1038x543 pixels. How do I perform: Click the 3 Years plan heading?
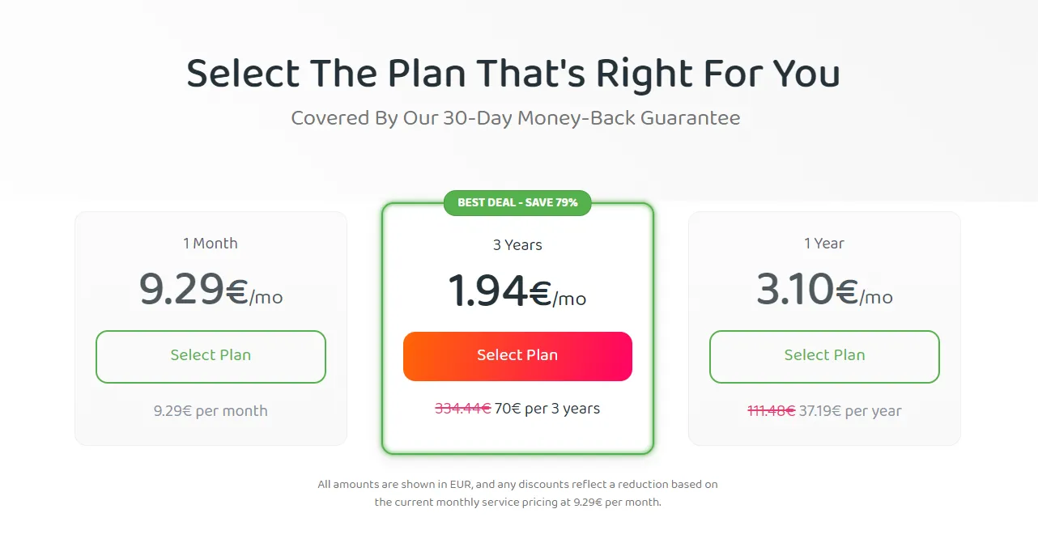(x=517, y=244)
